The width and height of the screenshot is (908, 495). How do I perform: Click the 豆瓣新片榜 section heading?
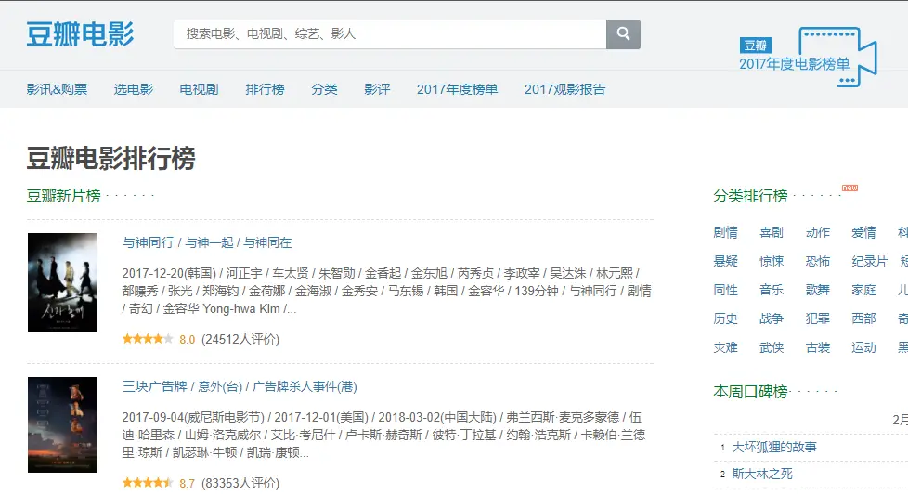[64, 196]
